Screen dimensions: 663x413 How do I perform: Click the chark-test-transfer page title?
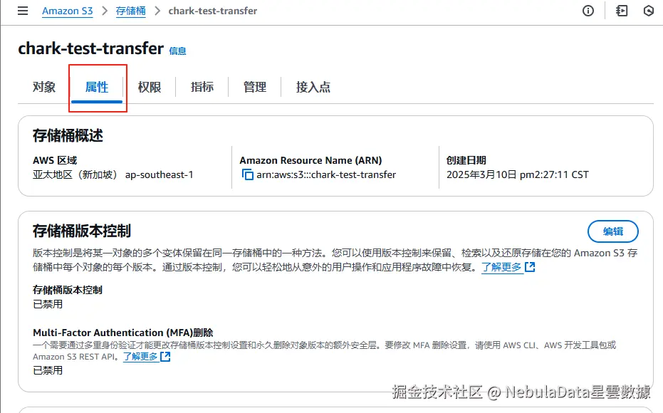[91, 48]
